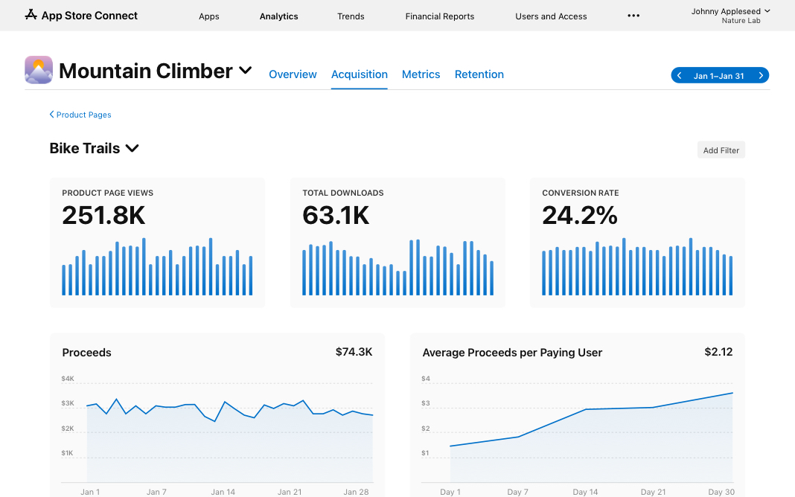The width and height of the screenshot is (795, 497).
Task: Click the Conversion Rate bar chart
Action: 637,268
